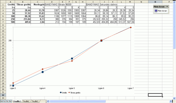
Task: Select the Feuille1 sheet tab
Action: pyautogui.click(x=17, y=101)
